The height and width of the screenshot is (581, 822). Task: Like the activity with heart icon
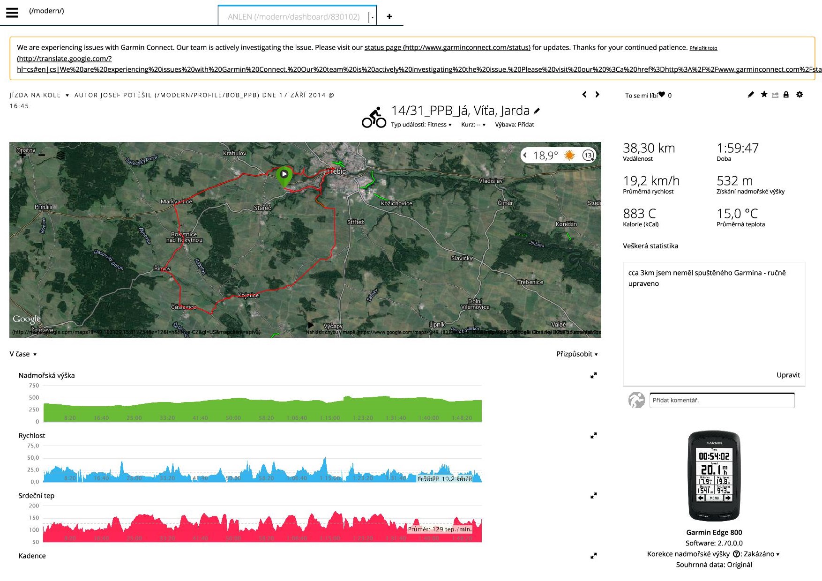click(x=661, y=95)
